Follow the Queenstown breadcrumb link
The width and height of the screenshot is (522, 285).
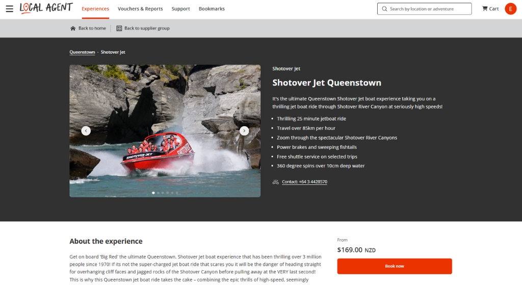tap(82, 52)
